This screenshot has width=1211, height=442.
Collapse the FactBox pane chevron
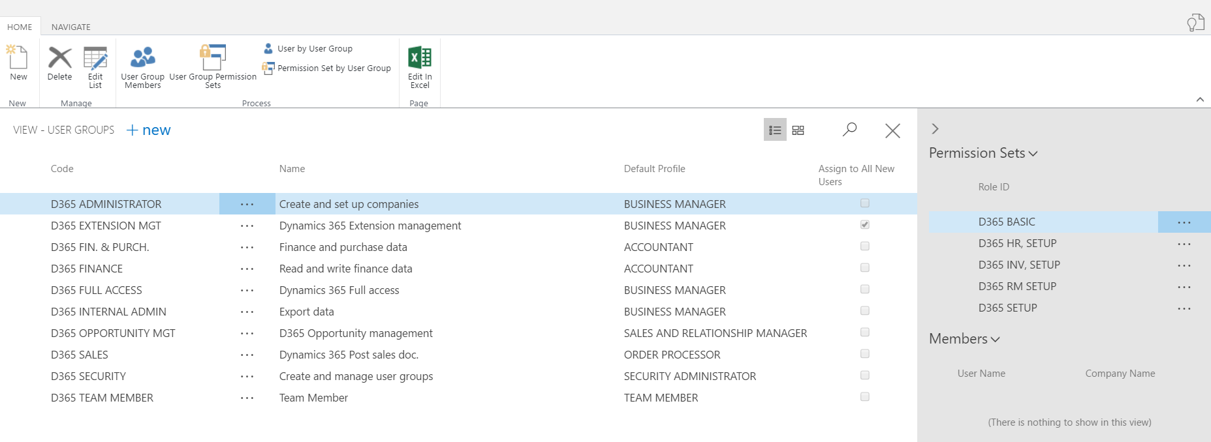[935, 128]
